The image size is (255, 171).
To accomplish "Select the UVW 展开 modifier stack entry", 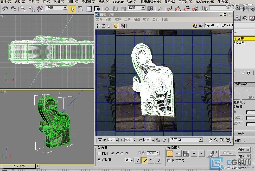I will (x=244, y=38).
